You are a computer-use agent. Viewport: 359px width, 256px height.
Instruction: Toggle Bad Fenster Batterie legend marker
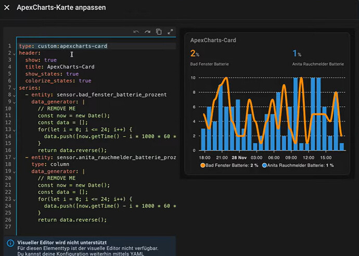click(202, 165)
